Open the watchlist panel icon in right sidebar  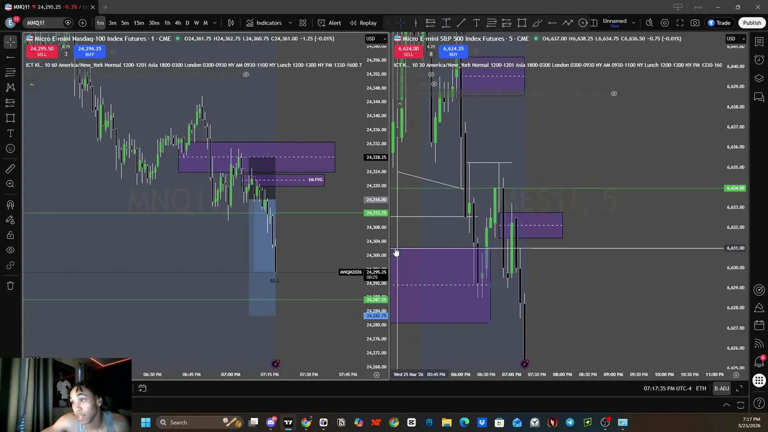tap(759, 42)
